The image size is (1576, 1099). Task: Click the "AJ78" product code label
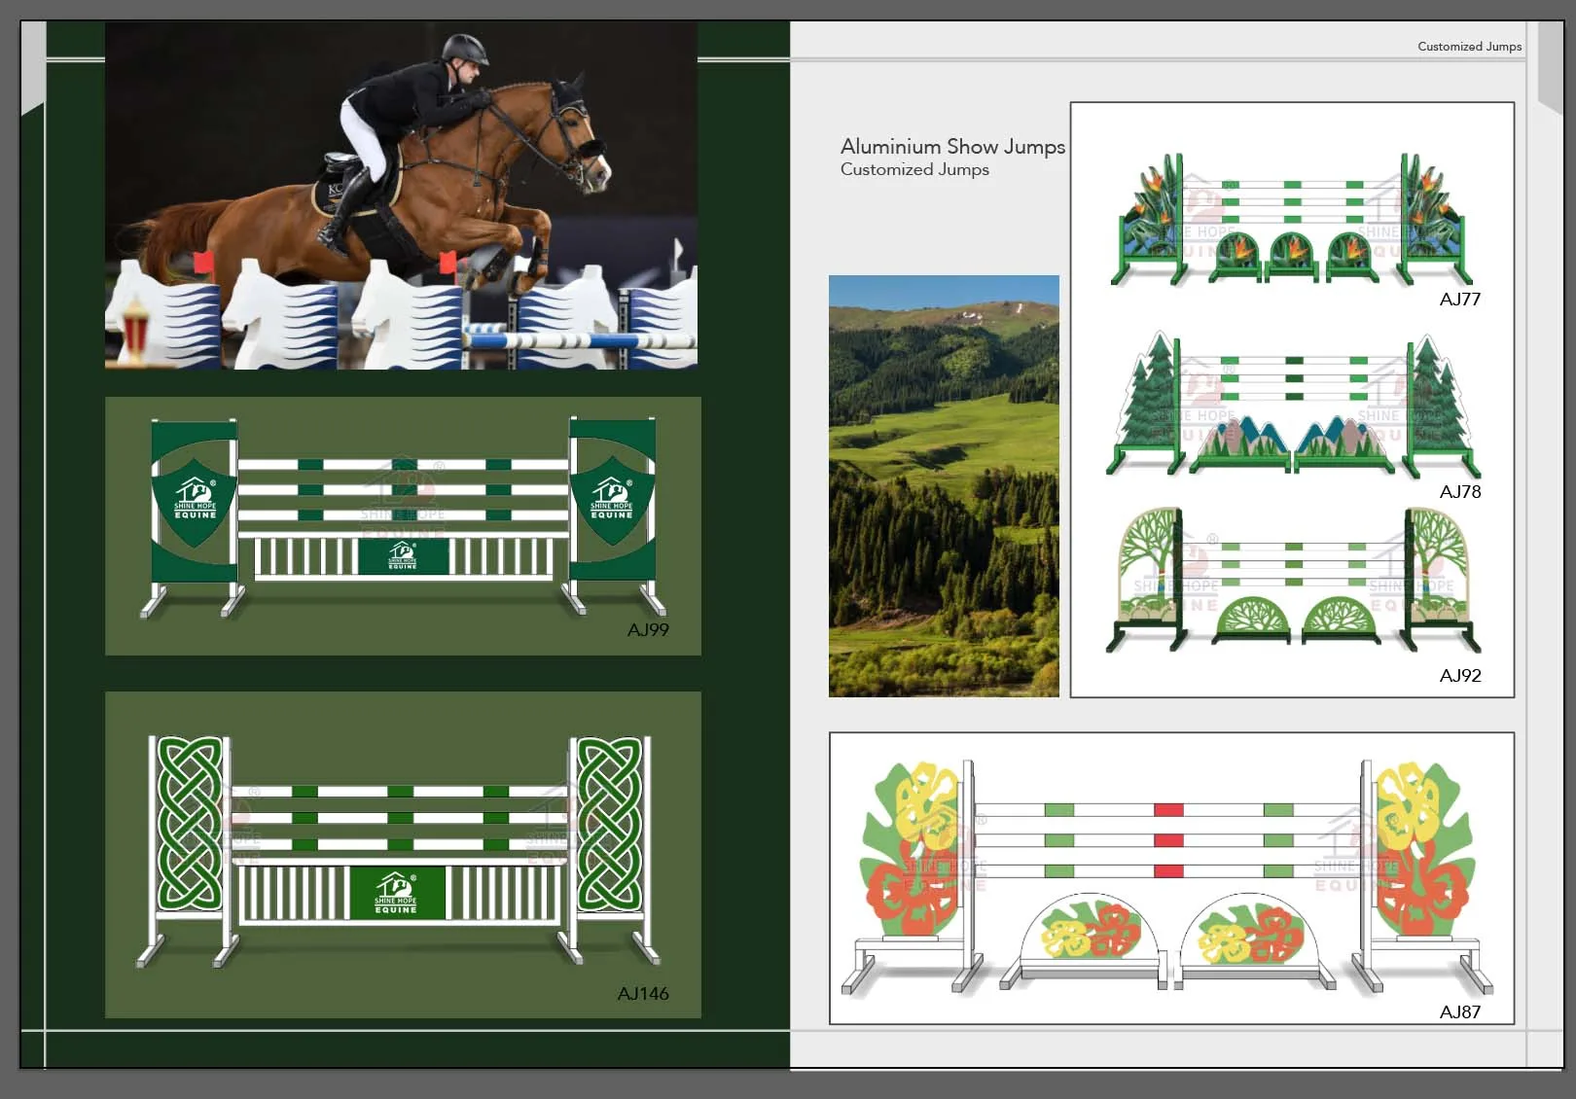[1460, 492]
